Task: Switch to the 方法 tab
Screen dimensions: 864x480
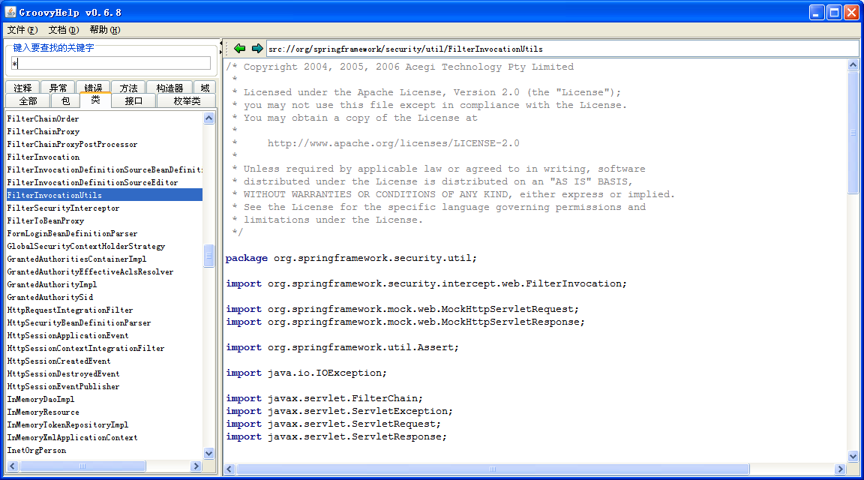Action: [x=128, y=88]
